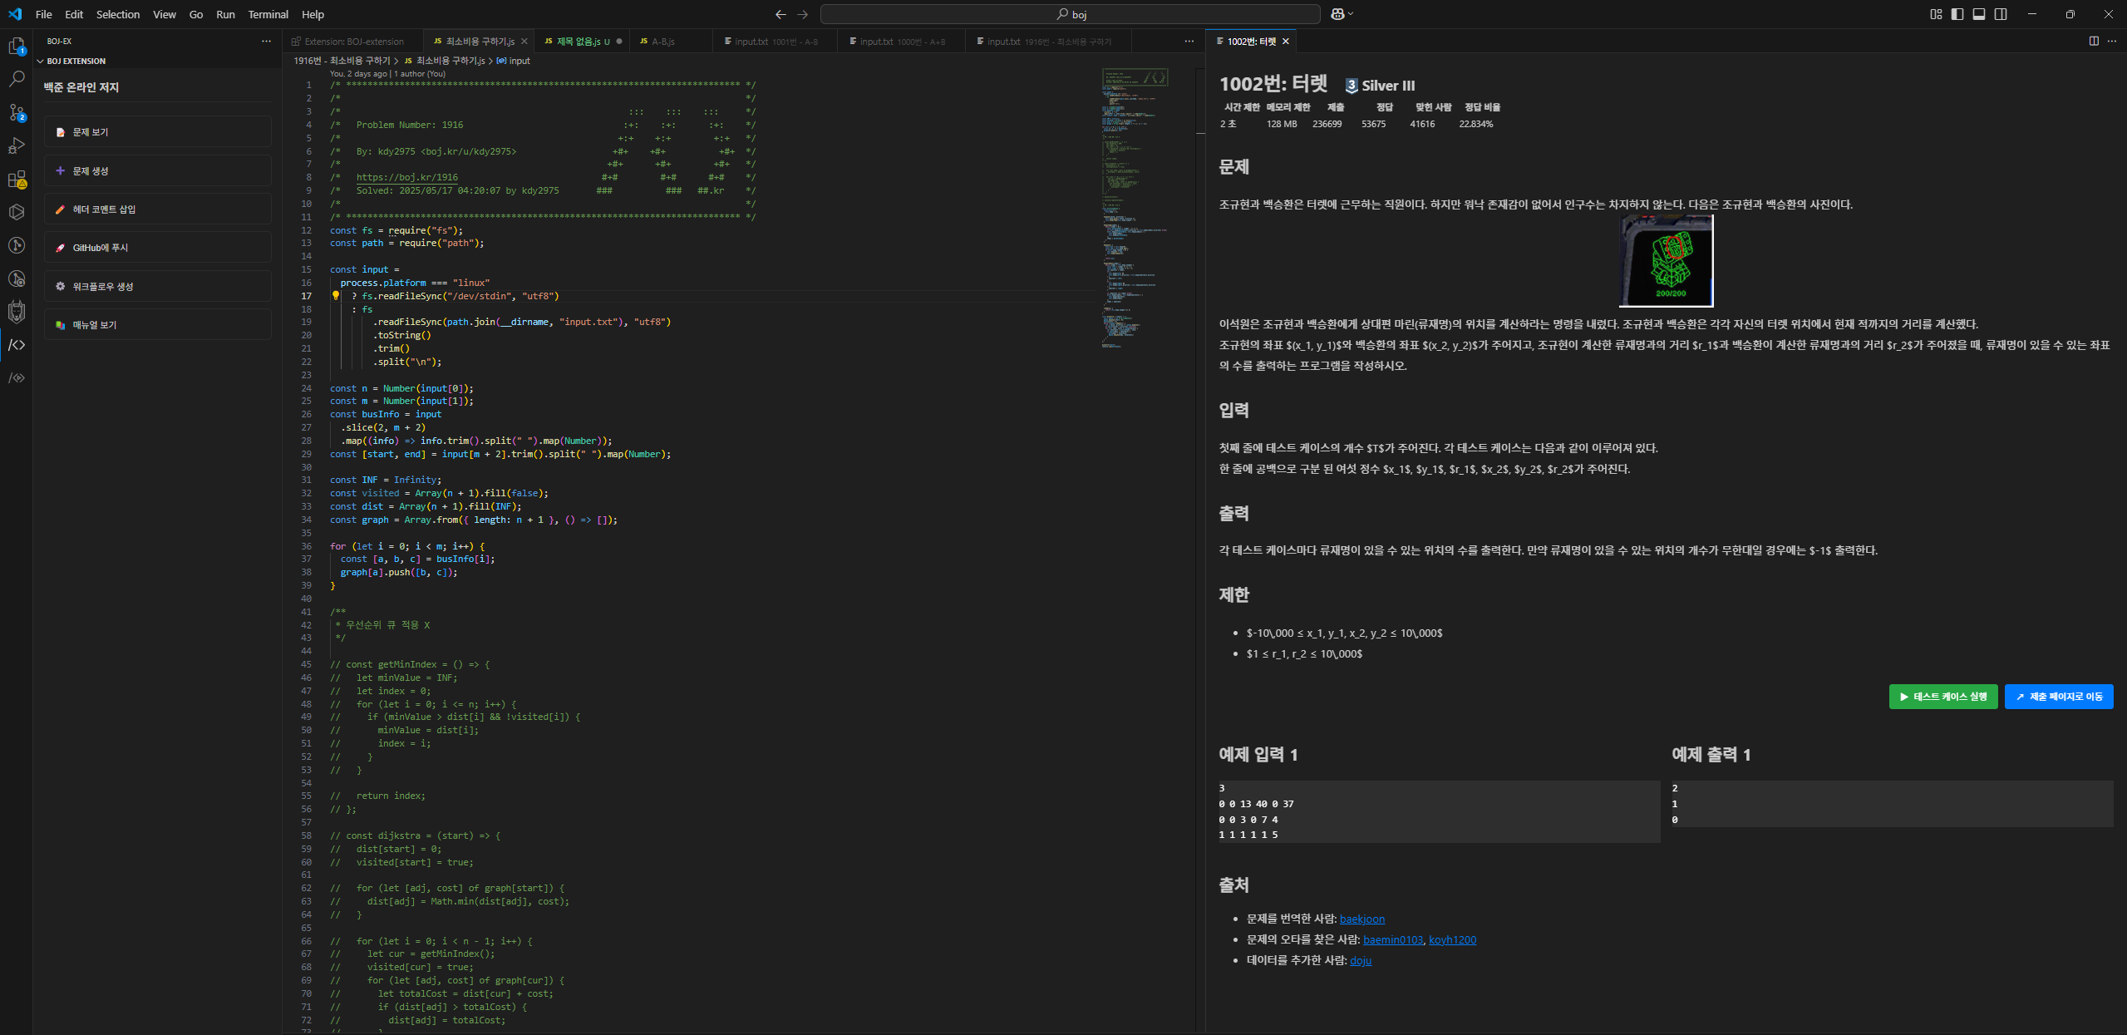Switch to A-B.js tab
Image resolution: width=2127 pixels, height=1035 pixels.
pos(662,41)
